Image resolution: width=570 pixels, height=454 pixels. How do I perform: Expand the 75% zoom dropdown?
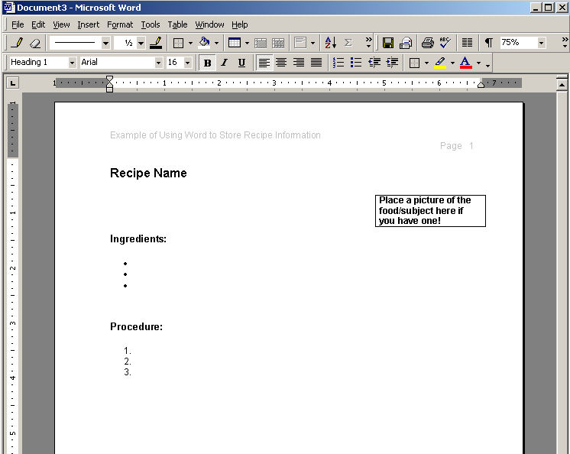click(542, 43)
